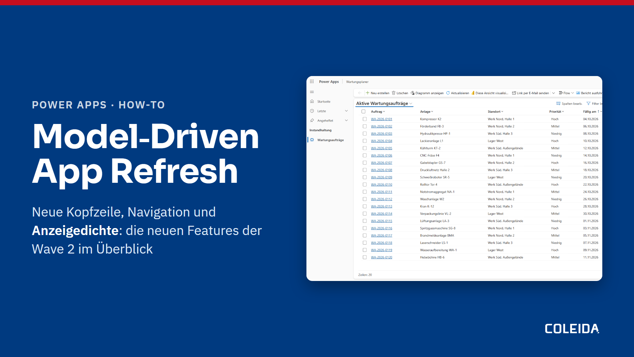Toggle the select-all rows checkbox

(x=364, y=112)
